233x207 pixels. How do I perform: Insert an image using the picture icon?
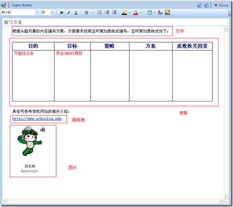click(167, 13)
